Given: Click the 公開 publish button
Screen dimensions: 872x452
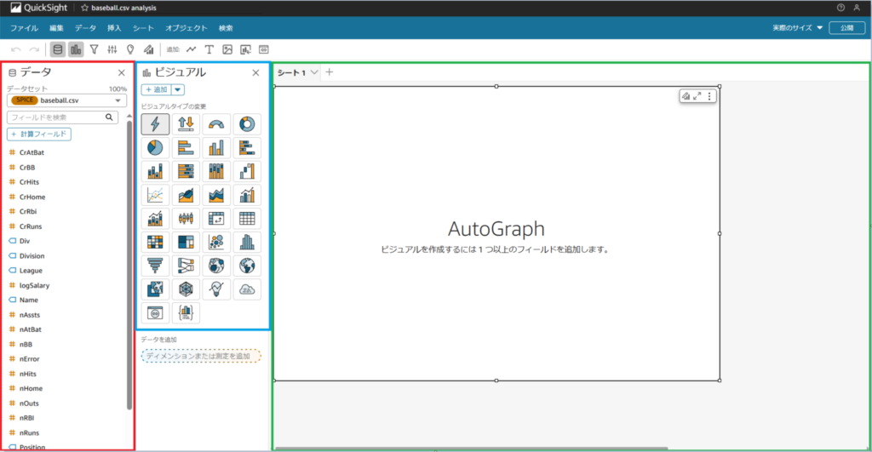Looking at the screenshot, I should 846,28.
